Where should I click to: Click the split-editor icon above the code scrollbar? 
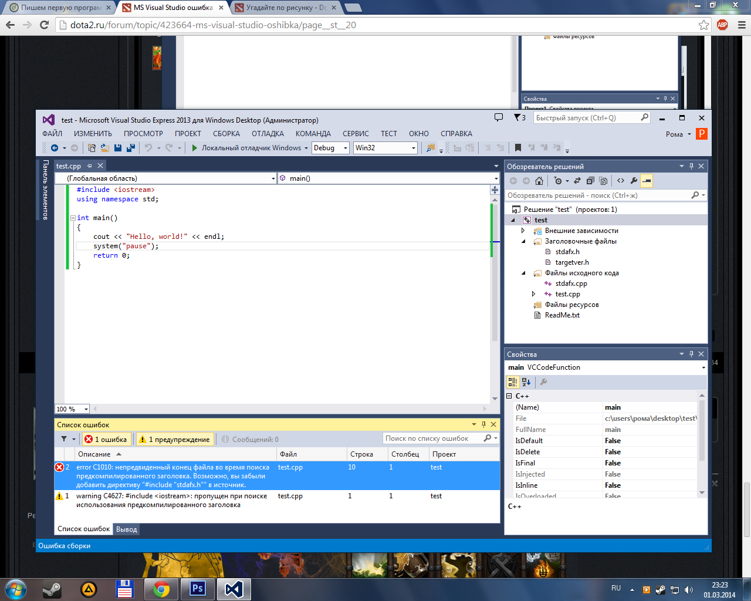(495, 190)
